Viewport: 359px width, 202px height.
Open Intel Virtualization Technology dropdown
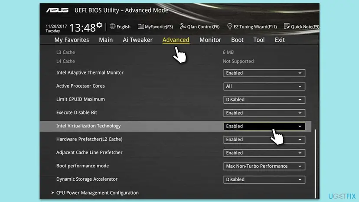coord(264,126)
